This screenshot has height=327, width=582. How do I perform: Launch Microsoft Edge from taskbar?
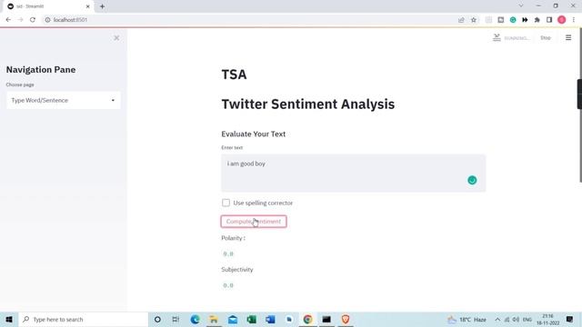195,319
